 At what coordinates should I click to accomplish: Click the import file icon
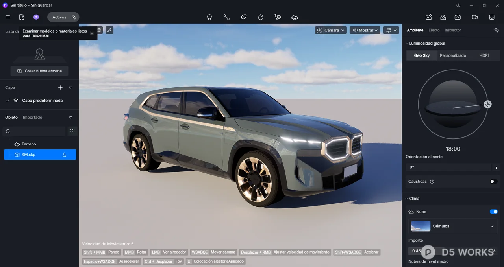coord(22,17)
